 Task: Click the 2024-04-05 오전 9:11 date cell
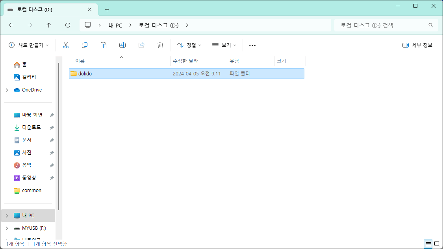pos(196,74)
